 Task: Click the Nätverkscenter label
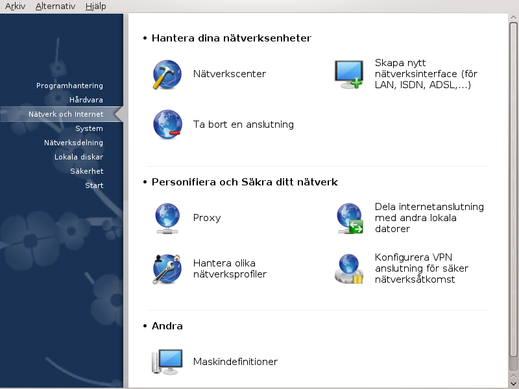tap(230, 74)
